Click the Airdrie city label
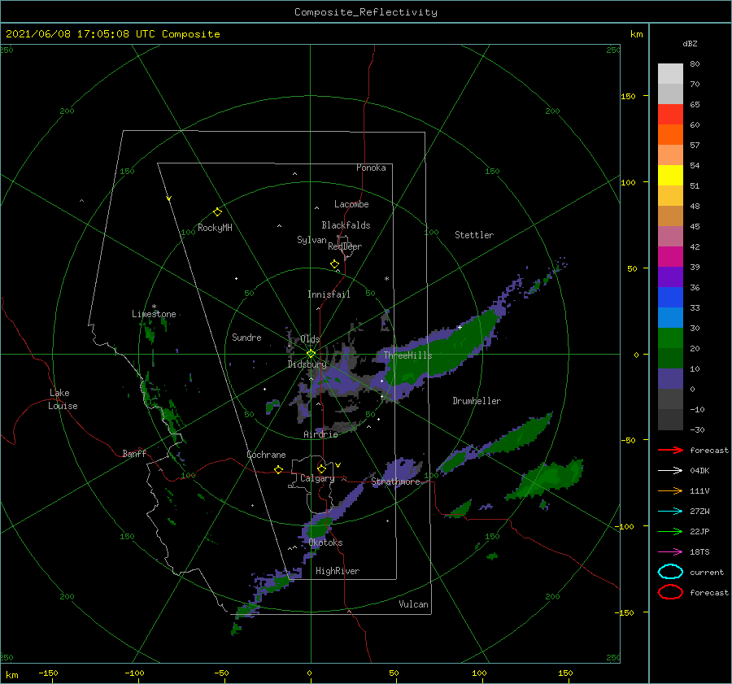Image resolution: width=732 pixels, height=684 pixels. 320,434
